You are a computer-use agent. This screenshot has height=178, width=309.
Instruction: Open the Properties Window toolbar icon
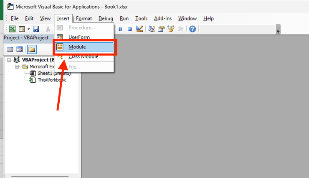pyautogui.click(x=161, y=29)
